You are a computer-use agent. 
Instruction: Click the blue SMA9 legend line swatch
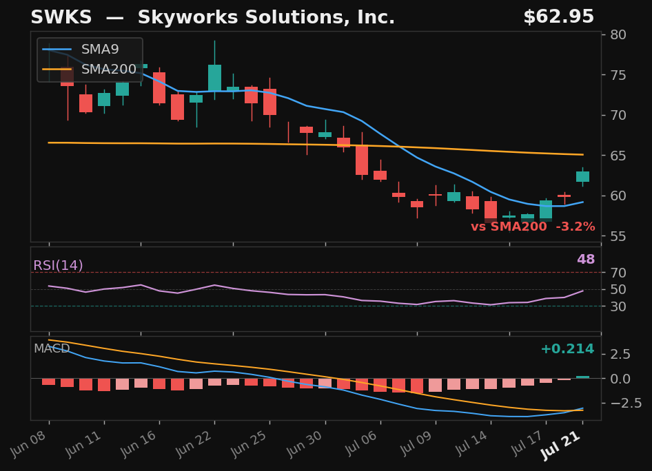pyautogui.click(x=57, y=50)
